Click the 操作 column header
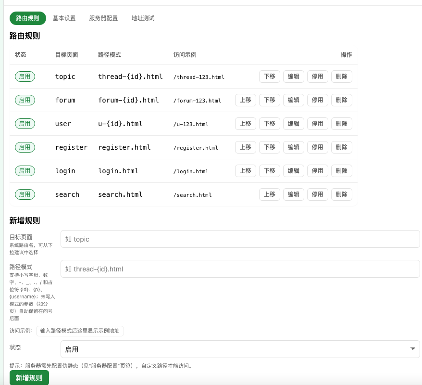The height and width of the screenshot is (385, 422). click(346, 55)
